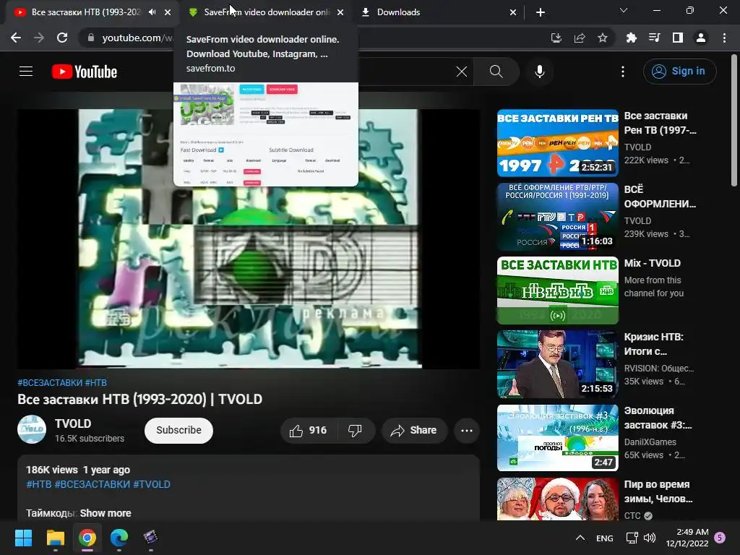This screenshot has height=555, width=740.
Task: Close the SaveFrom tab
Action: click(x=340, y=13)
